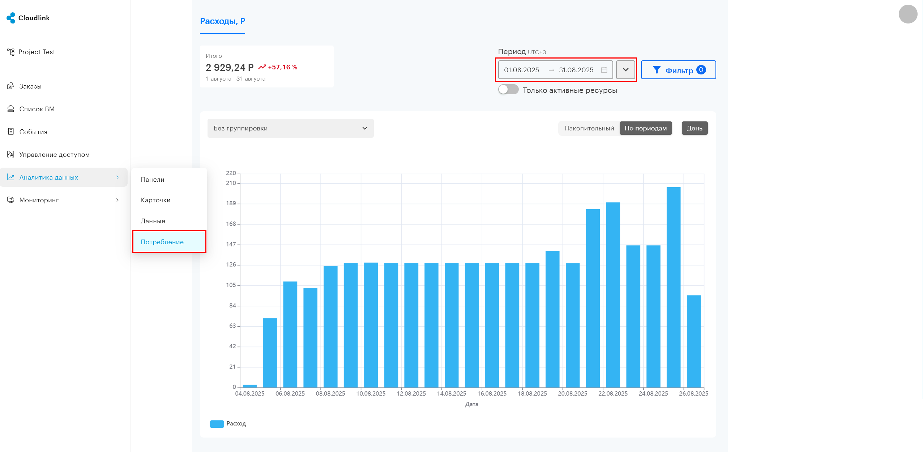Open the Без группировки dropdown
The height and width of the screenshot is (452, 923).
(290, 128)
